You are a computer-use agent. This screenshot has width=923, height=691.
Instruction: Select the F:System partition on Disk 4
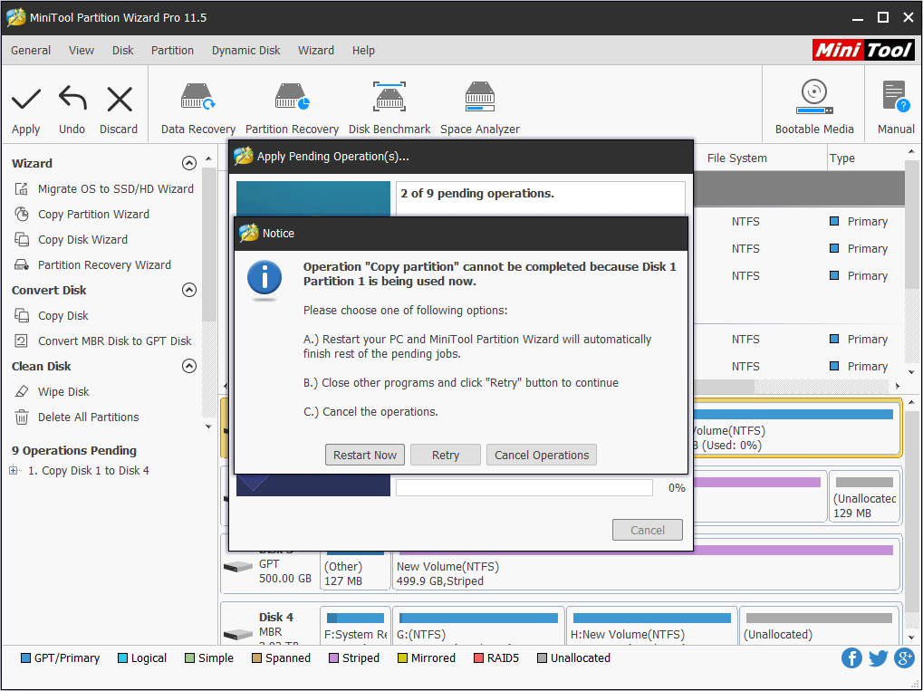click(x=356, y=626)
